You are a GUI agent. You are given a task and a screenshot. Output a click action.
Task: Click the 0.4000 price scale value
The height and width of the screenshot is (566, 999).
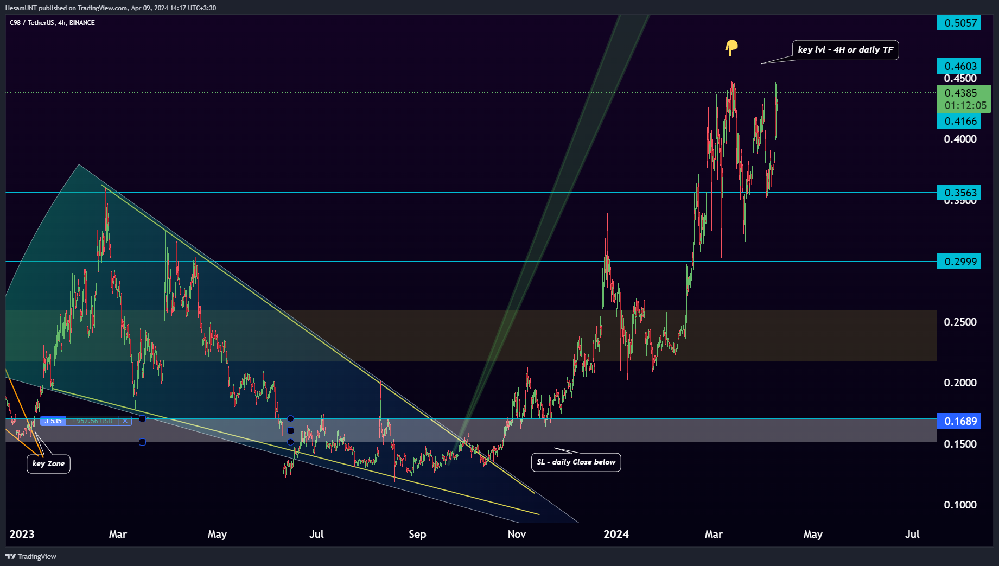point(960,139)
